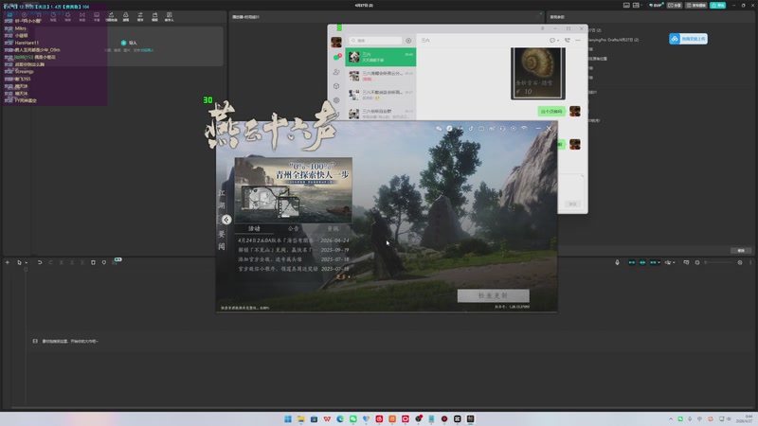Open the WeChat Chats sidebar icon
758x426 pixels.
336,57
